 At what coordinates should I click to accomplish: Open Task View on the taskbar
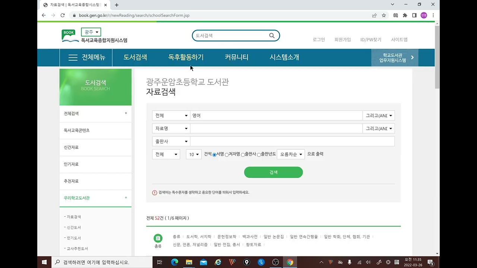pyautogui.click(x=159, y=262)
